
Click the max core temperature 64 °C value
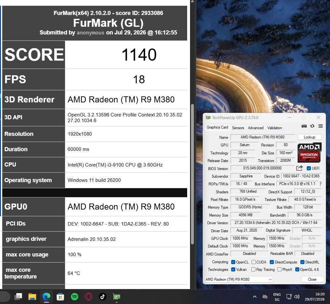(x=74, y=273)
